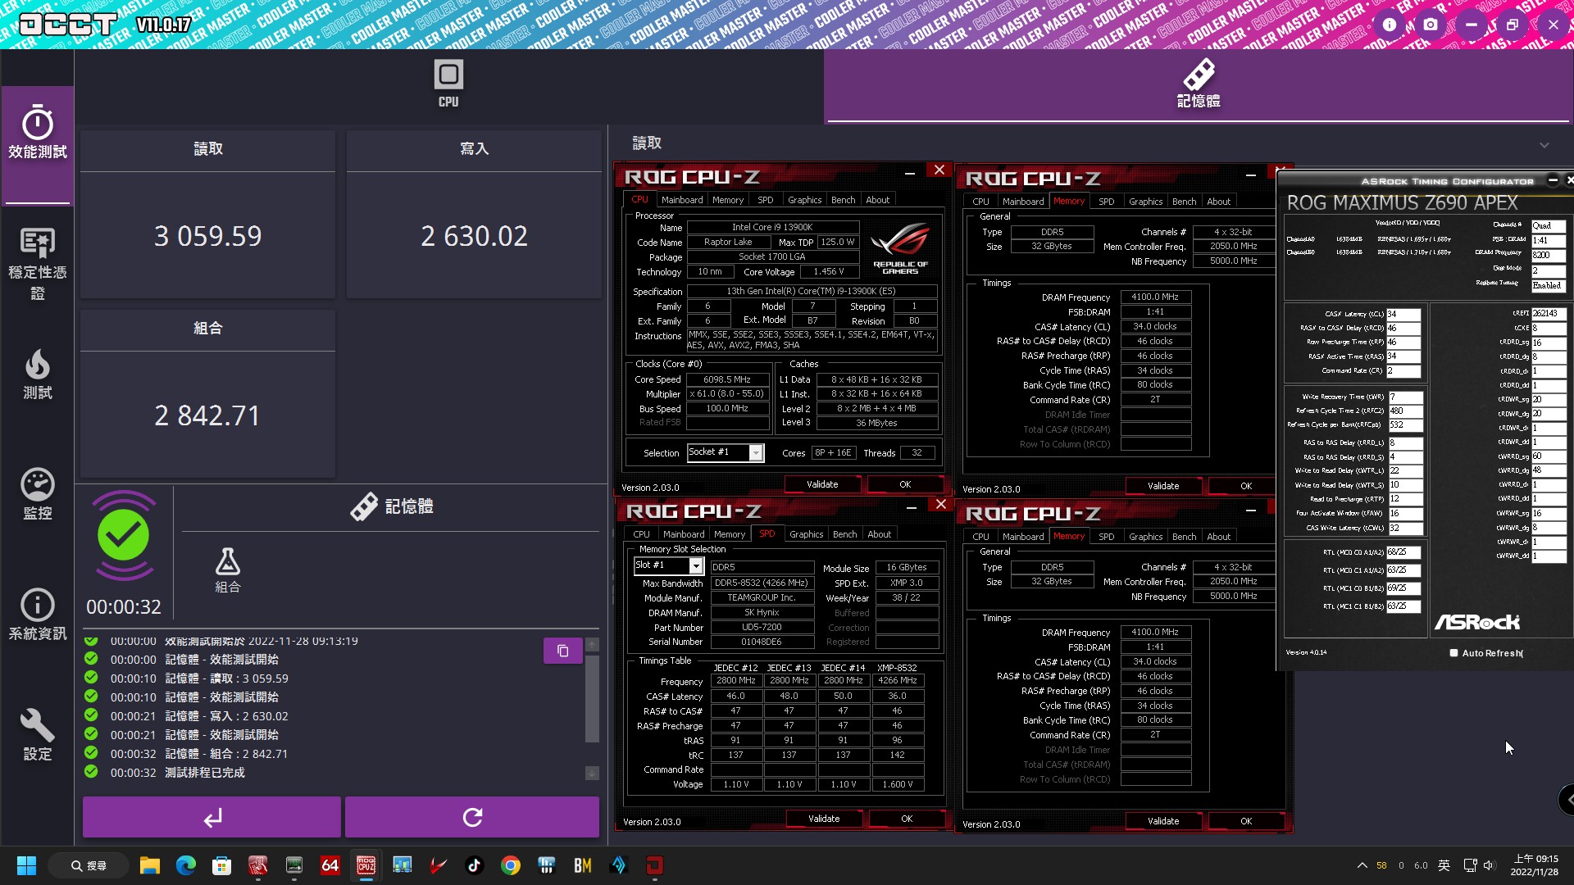Copy the benchmark log with the clipboard icon
This screenshot has height=885, width=1574.
(x=562, y=651)
